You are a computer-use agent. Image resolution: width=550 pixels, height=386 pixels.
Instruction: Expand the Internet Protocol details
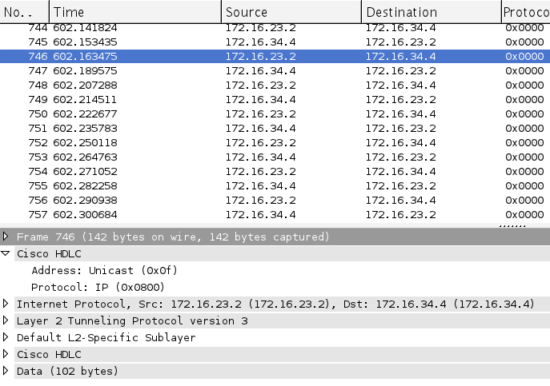pyautogui.click(x=6, y=304)
